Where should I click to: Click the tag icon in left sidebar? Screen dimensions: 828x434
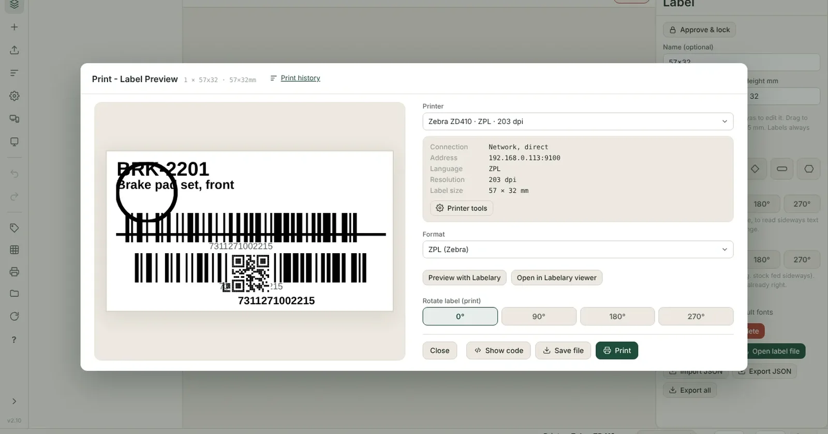(x=14, y=228)
